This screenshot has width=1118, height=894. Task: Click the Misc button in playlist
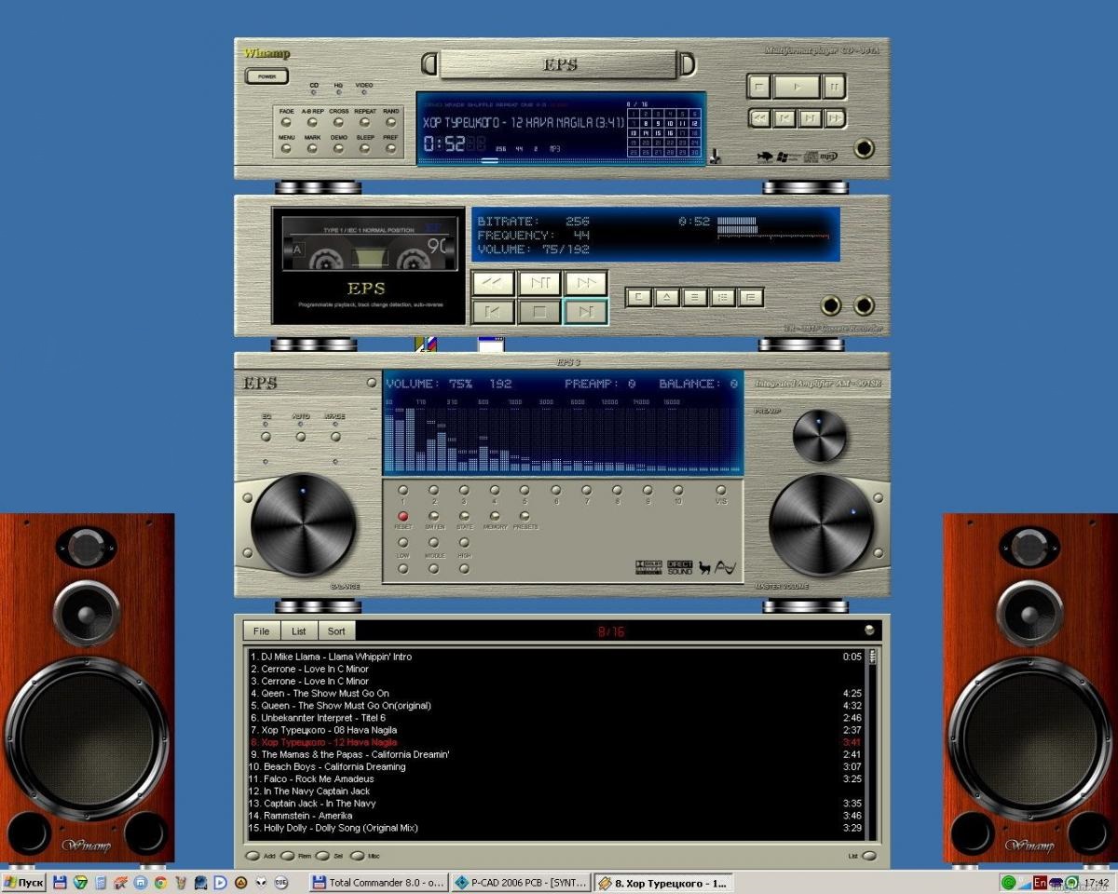[357, 856]
